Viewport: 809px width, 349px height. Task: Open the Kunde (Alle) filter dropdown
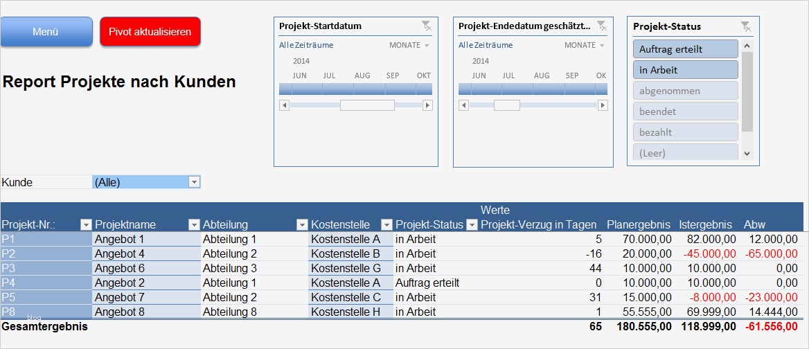195,182
